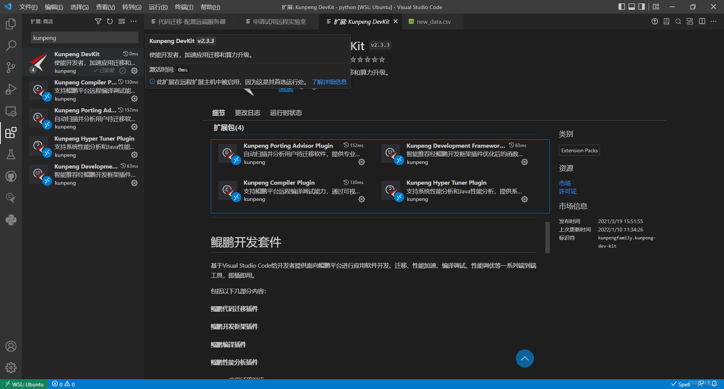Open the Search view in activity bar
The height and width of the screenshot is (389, 724).
pos(11,46)
